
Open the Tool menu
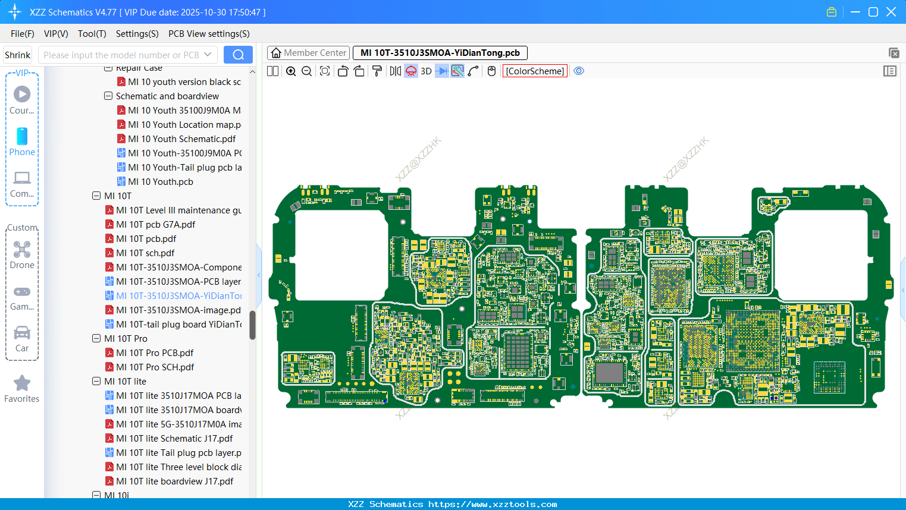click(x=92, y=34)
